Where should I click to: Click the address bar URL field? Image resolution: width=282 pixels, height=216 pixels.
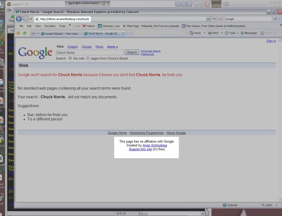click(120, 19)
